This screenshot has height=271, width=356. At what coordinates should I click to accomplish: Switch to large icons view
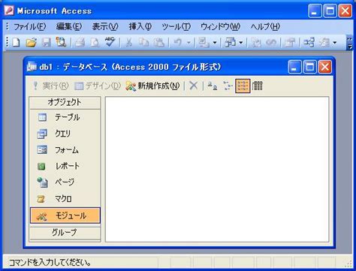click(x=213, y=86)
